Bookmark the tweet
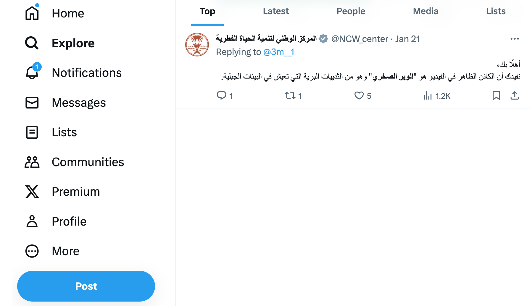 pyautogui.click(x=496, y=95)
